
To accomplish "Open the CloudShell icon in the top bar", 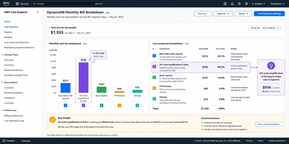I will click(225, 4).
